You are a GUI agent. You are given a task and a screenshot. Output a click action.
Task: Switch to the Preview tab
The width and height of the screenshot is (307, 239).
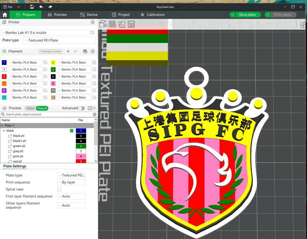coord(57,15)
